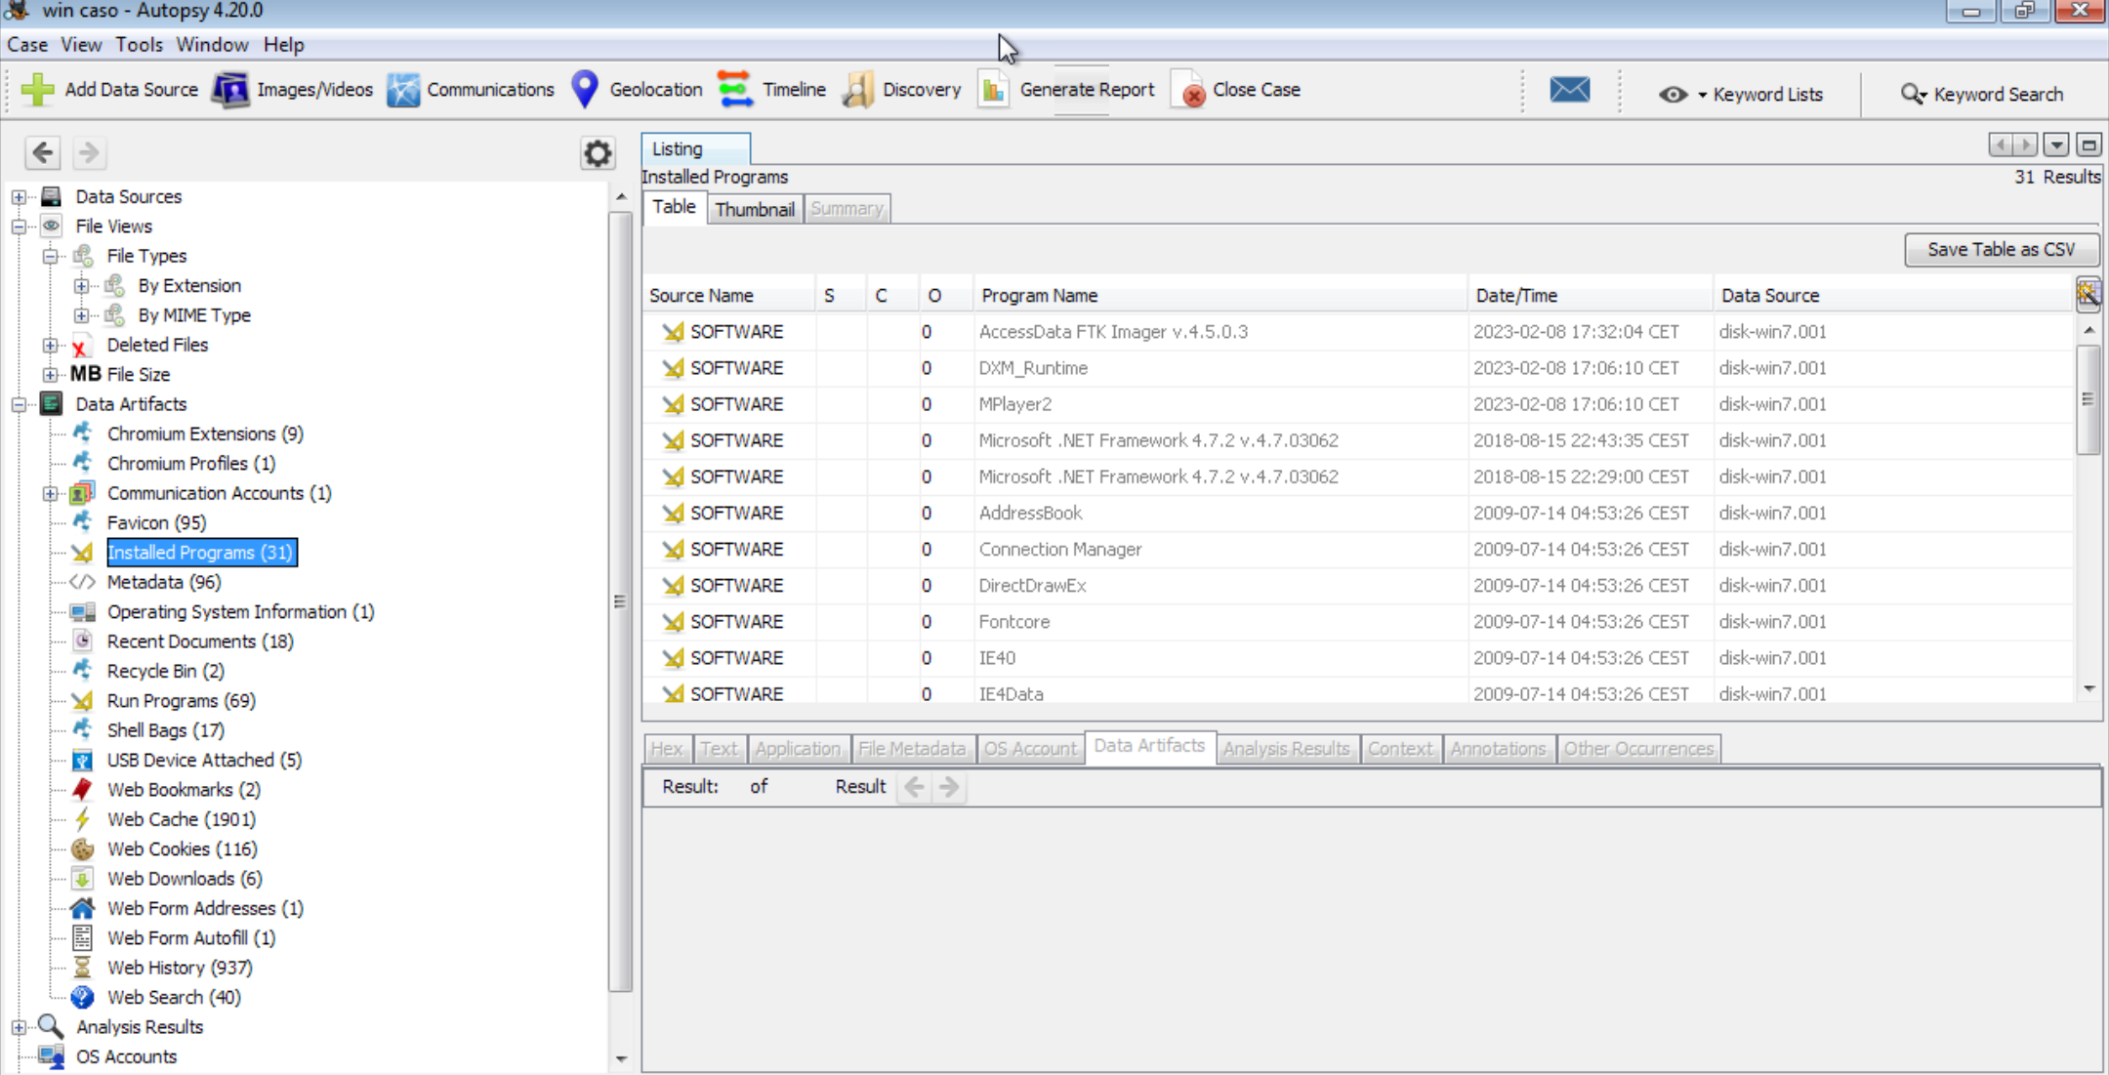Viewport: 2109px width, 1075px height.
Task: Expand the Data Sources tree node
Action: (19, 197)
